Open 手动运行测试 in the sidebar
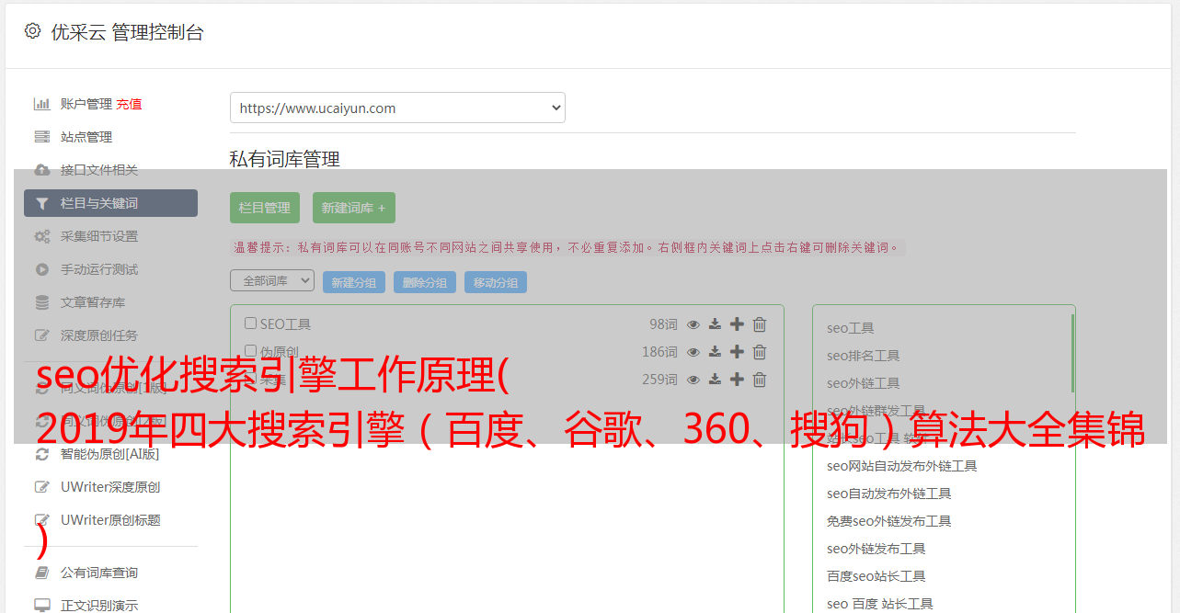1180x613 pixels. tap(99, 269)
